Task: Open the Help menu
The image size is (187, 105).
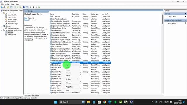Action: point(18,4)
